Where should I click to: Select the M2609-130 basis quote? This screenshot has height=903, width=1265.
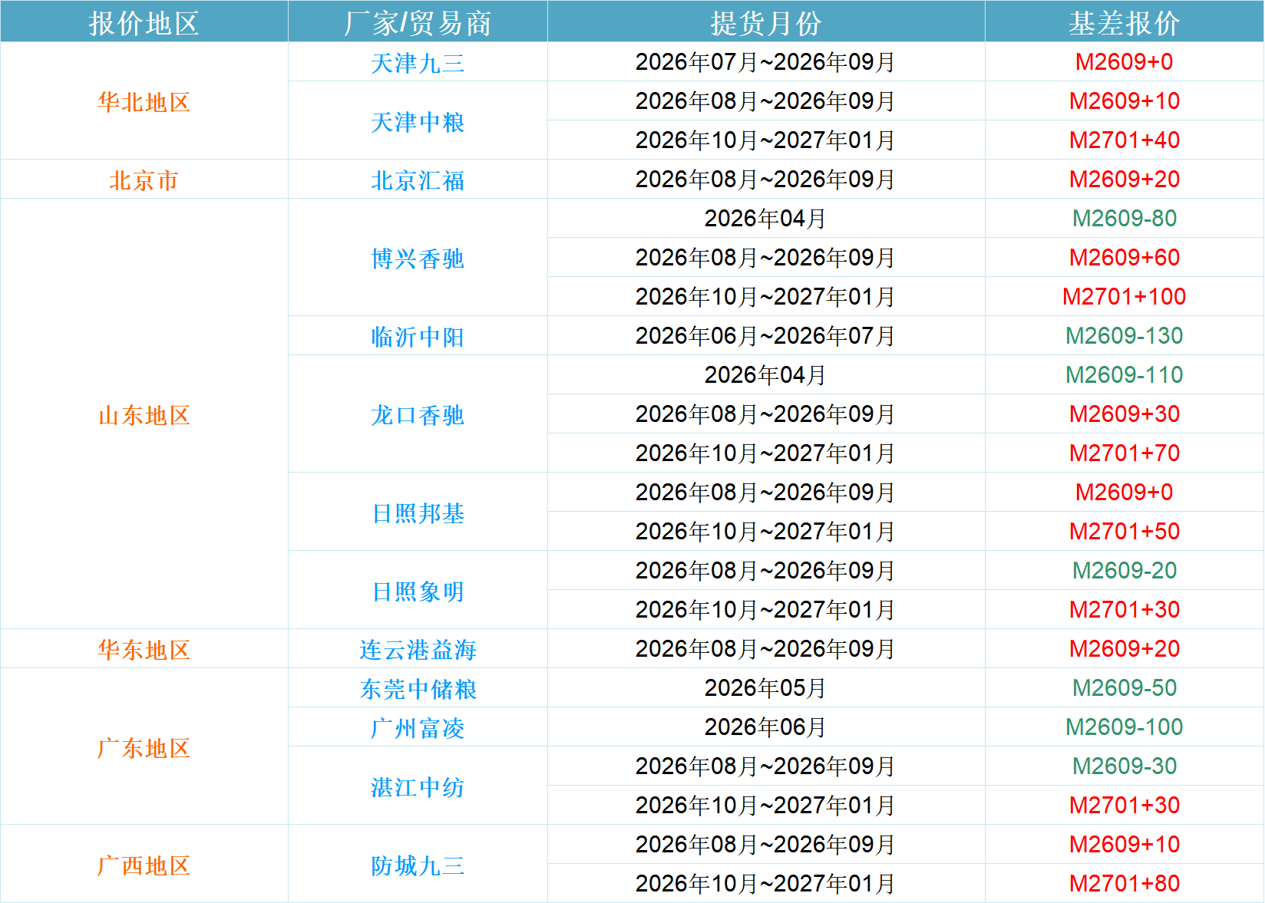pyautogui.click(x=1124, y=336)
